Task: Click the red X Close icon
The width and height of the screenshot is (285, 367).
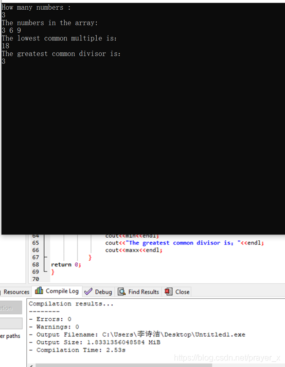Action: click(x=168, y=292)
